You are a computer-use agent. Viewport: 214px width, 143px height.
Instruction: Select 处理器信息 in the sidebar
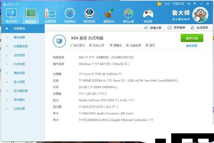23,46
